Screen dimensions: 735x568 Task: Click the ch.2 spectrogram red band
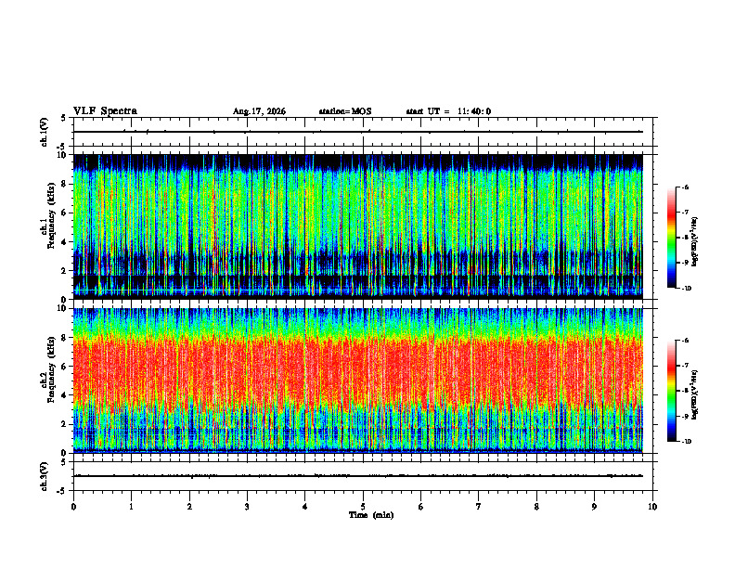click(x=357, y=372)
